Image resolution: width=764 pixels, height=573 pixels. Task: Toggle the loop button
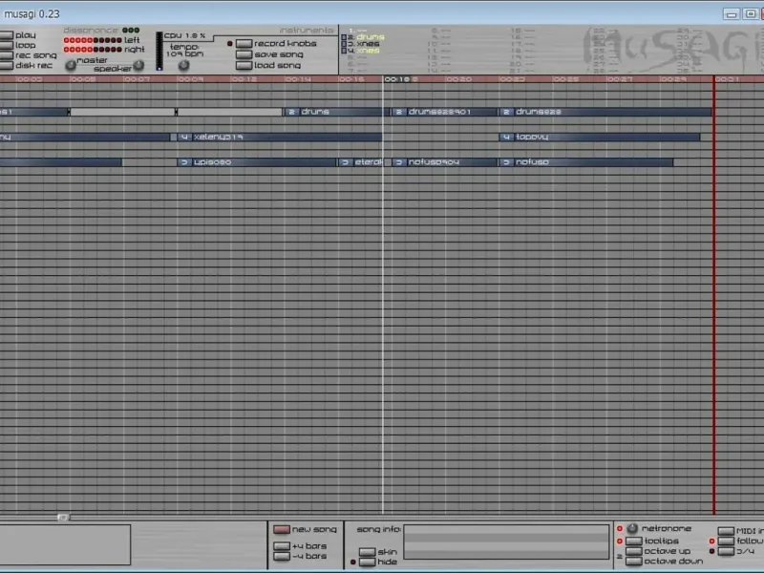[7, 45]
